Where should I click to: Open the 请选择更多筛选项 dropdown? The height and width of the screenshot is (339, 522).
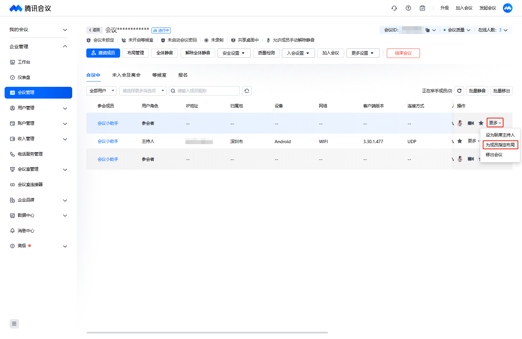(143, 91)
